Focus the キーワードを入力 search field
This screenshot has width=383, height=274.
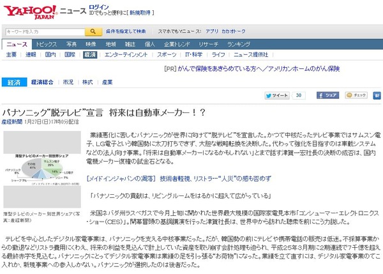click(45, 32)
